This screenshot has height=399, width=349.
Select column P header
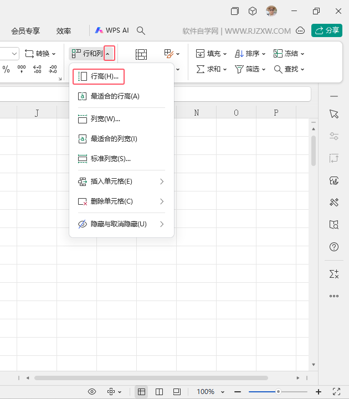click(276, 113)
